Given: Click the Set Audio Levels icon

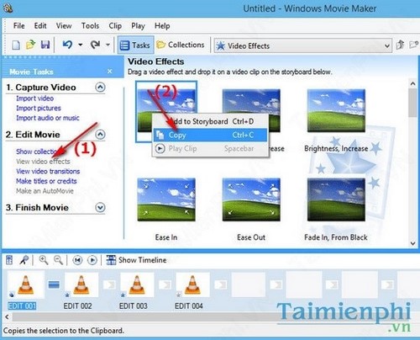Looking at the screenshot, I should tap(9, 260).
